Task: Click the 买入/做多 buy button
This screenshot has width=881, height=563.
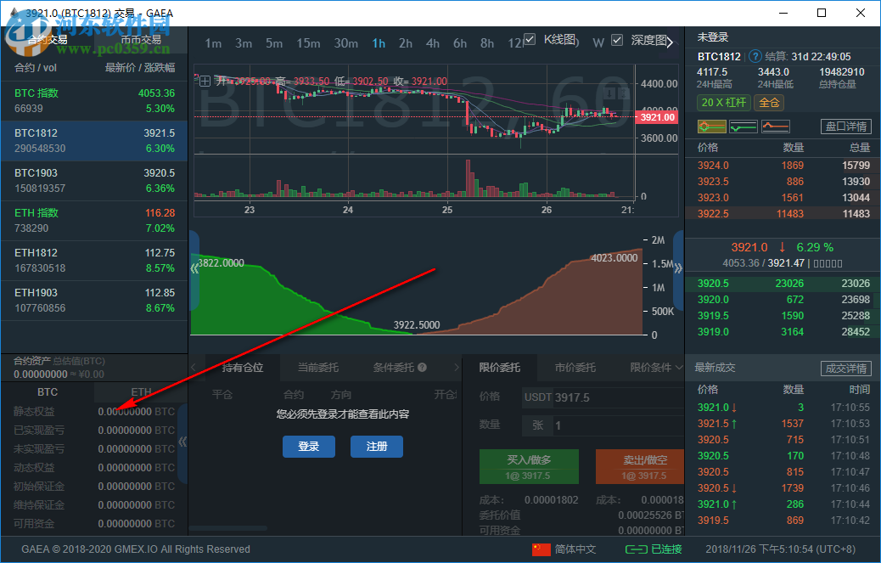Action: [x=529, y=466]
